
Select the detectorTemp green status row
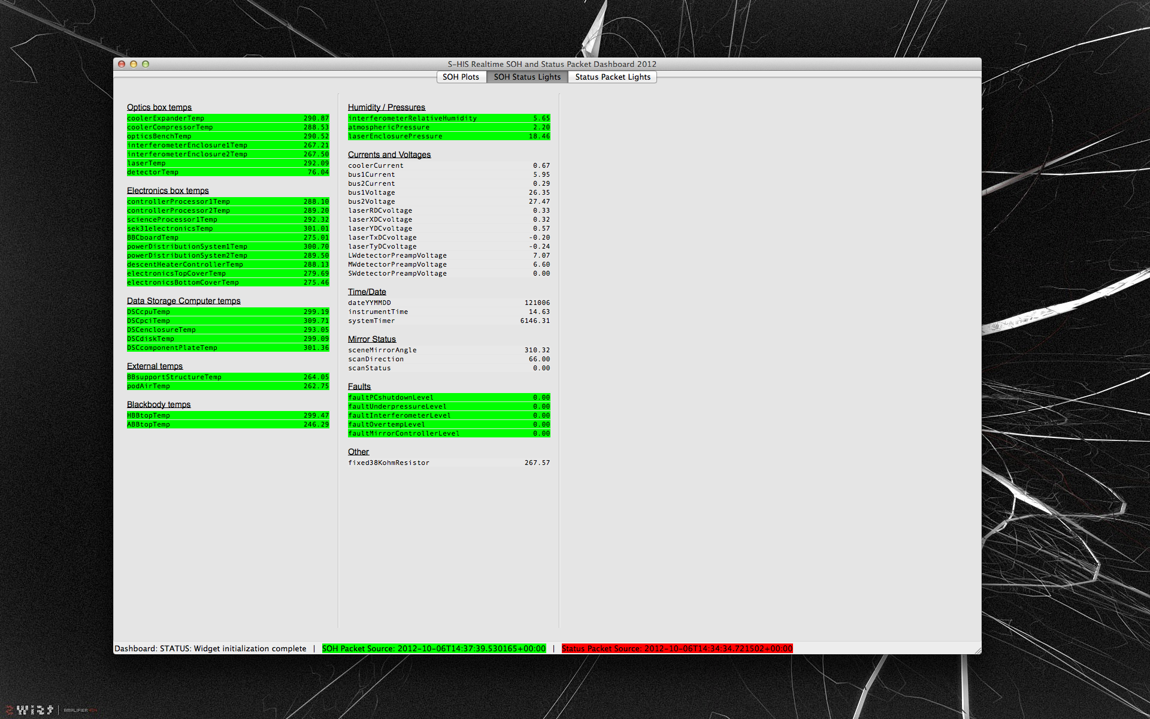pyautogui.click(x=228, y=172)
